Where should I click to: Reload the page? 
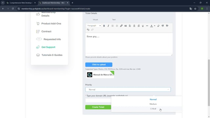(13, 9)
